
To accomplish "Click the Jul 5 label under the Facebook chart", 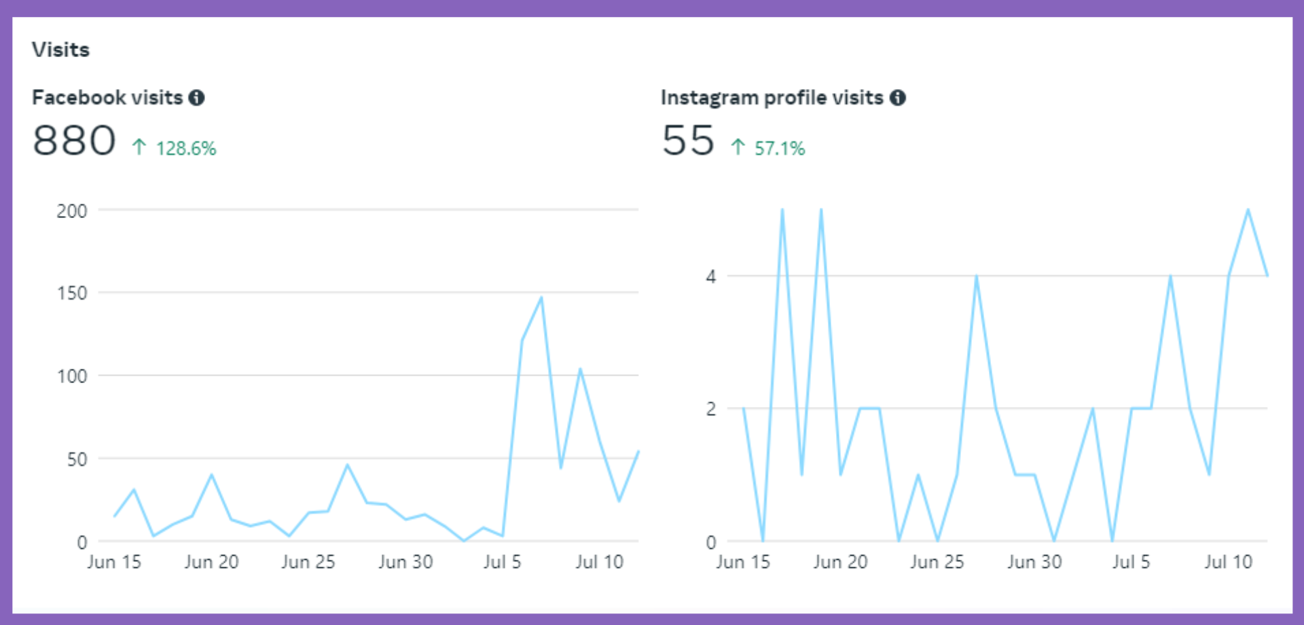I will pyautogui.click(x=502, y=562).
